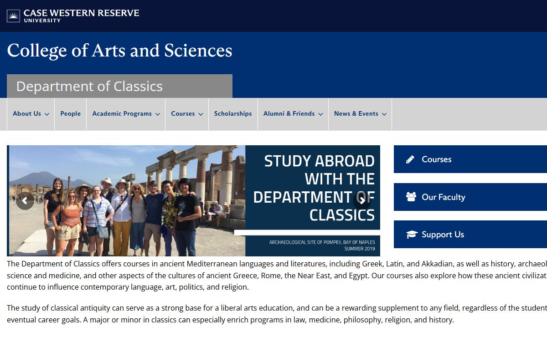
Task: Expand the News & Events chevron
Action: pos(384,114)
